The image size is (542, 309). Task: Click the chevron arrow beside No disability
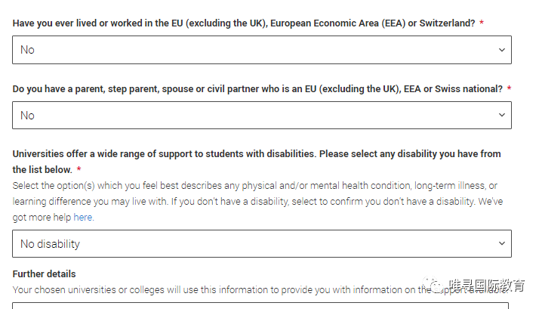(x=502, y=244)
